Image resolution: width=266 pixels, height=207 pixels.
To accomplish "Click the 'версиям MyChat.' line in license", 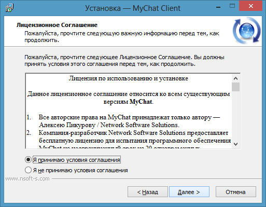I will click(129, 102).
